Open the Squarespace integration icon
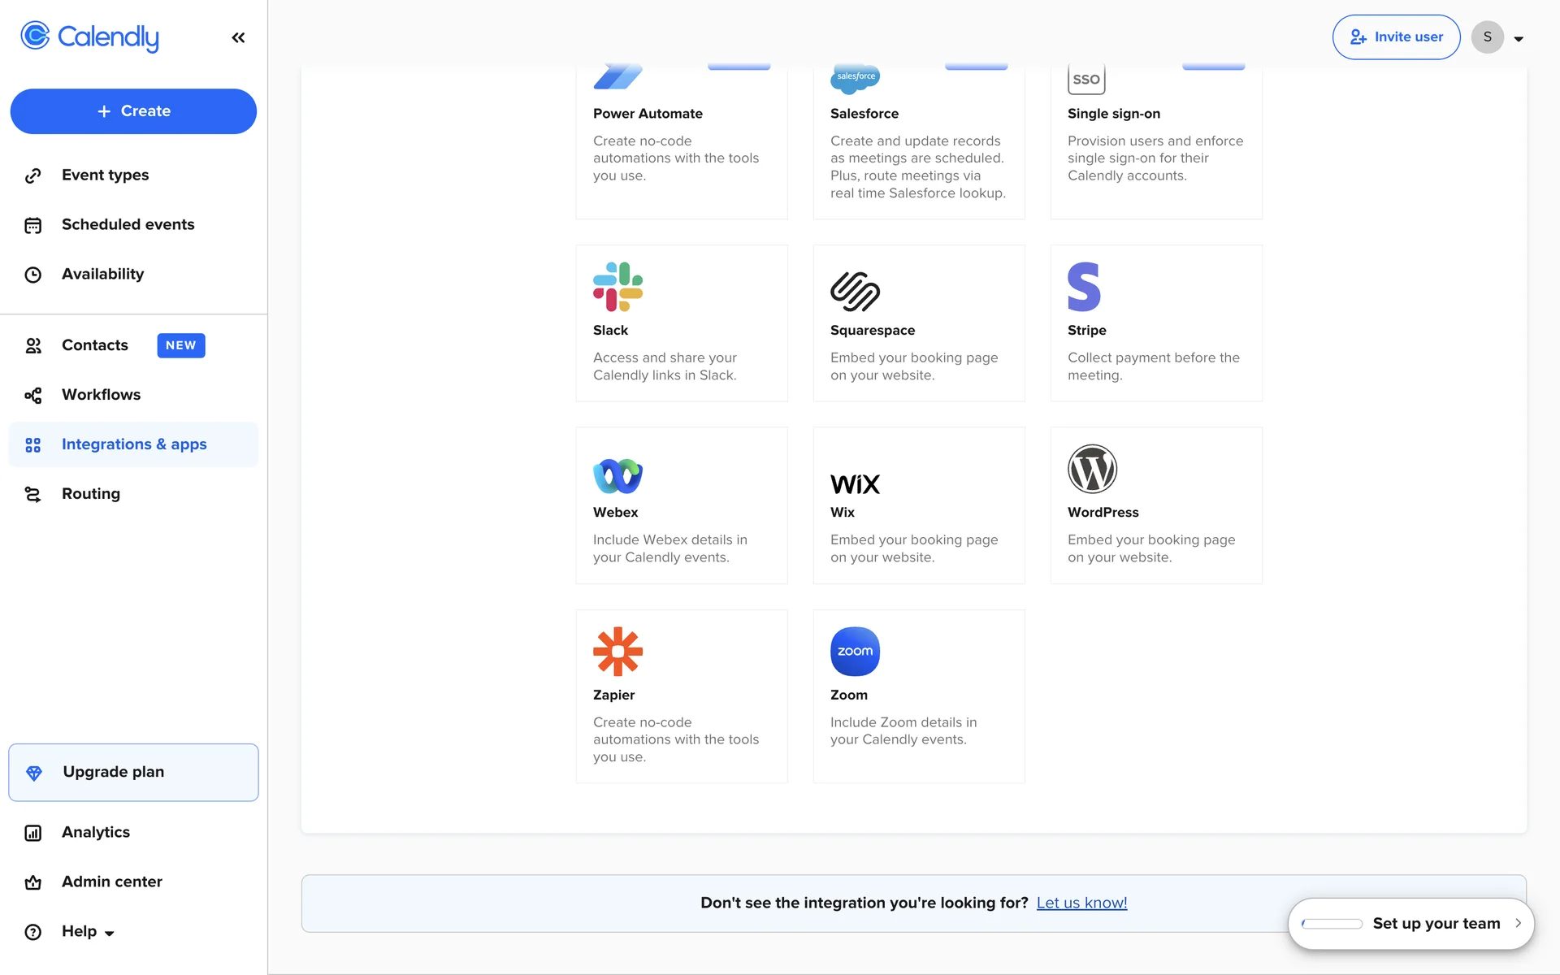 point(855,291)
